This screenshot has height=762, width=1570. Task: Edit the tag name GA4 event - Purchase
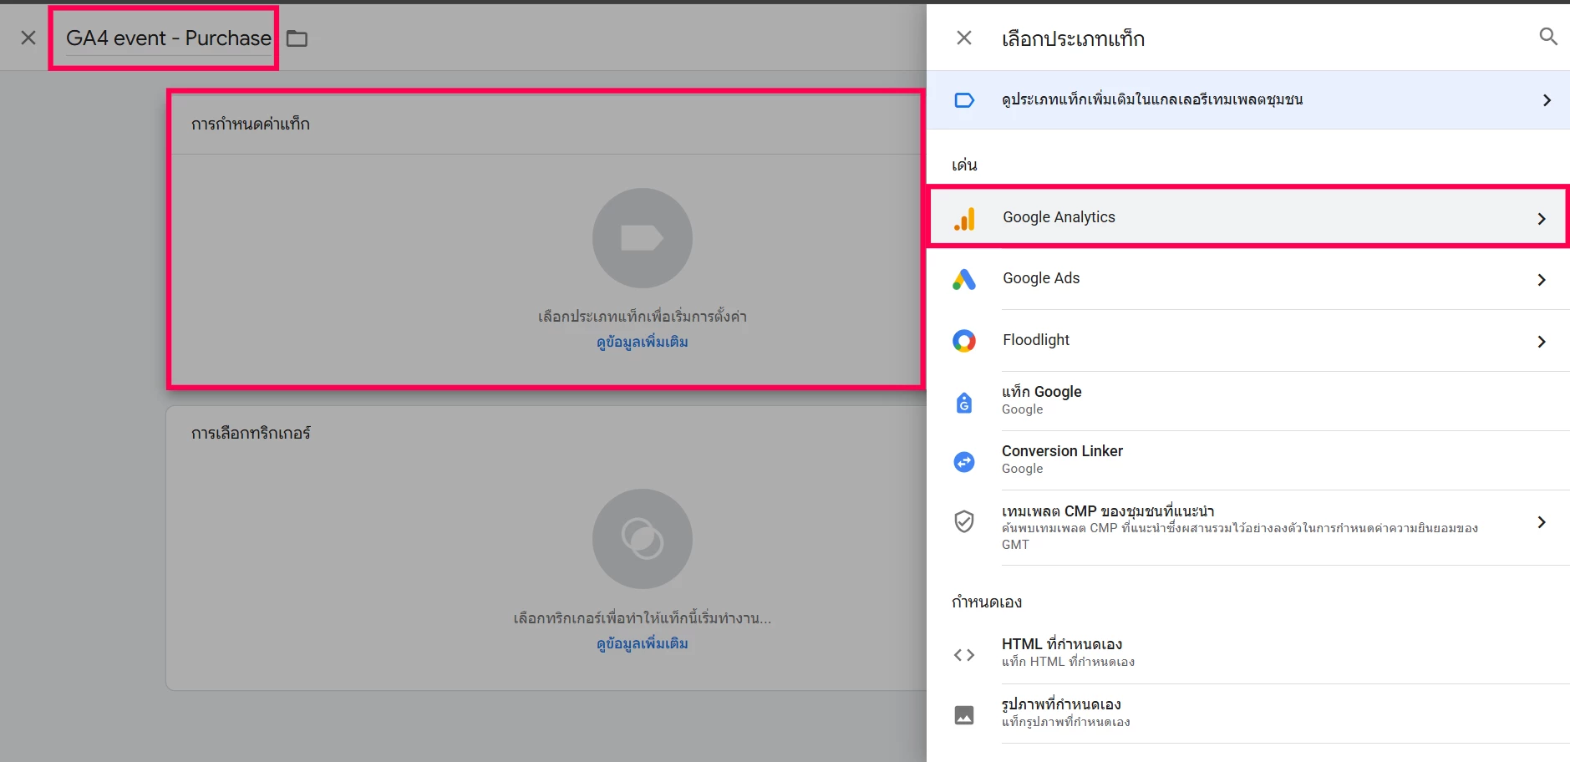(x=168, y=38)
